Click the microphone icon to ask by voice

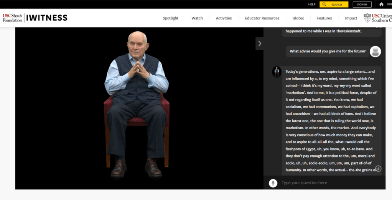coord(273,183)
